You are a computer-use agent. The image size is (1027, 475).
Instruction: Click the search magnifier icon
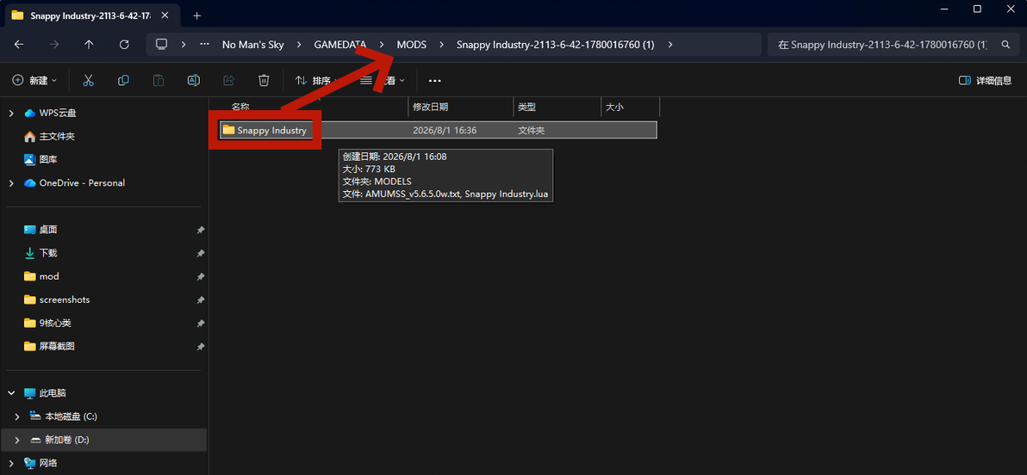(1005, 45)
